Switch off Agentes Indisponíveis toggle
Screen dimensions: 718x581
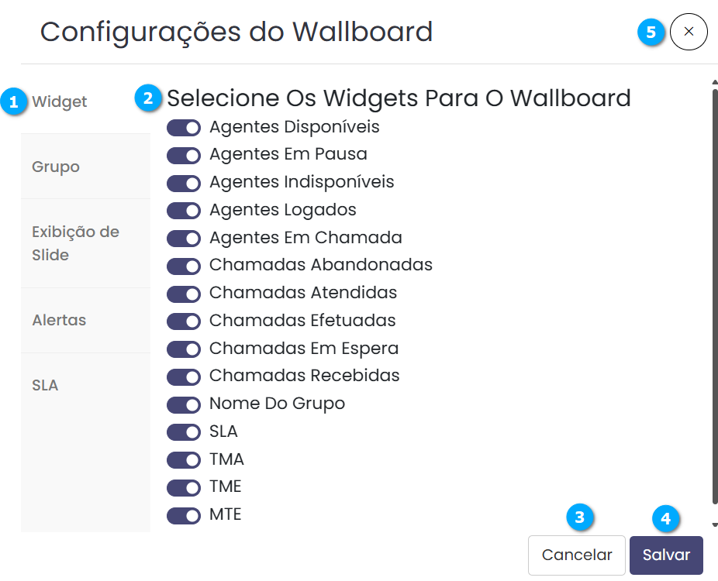[x=184, y=183]
